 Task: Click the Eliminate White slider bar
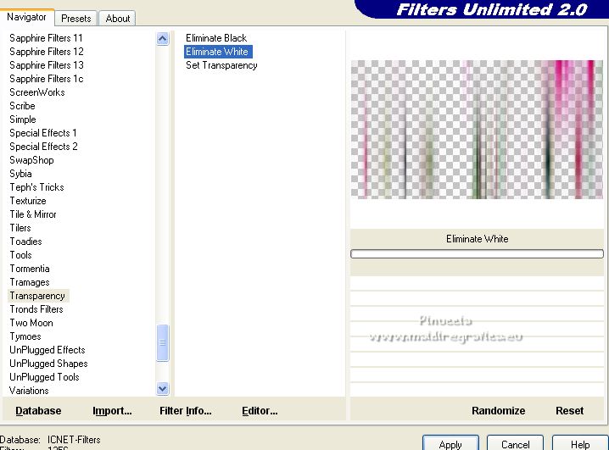[x=477, y=253]
